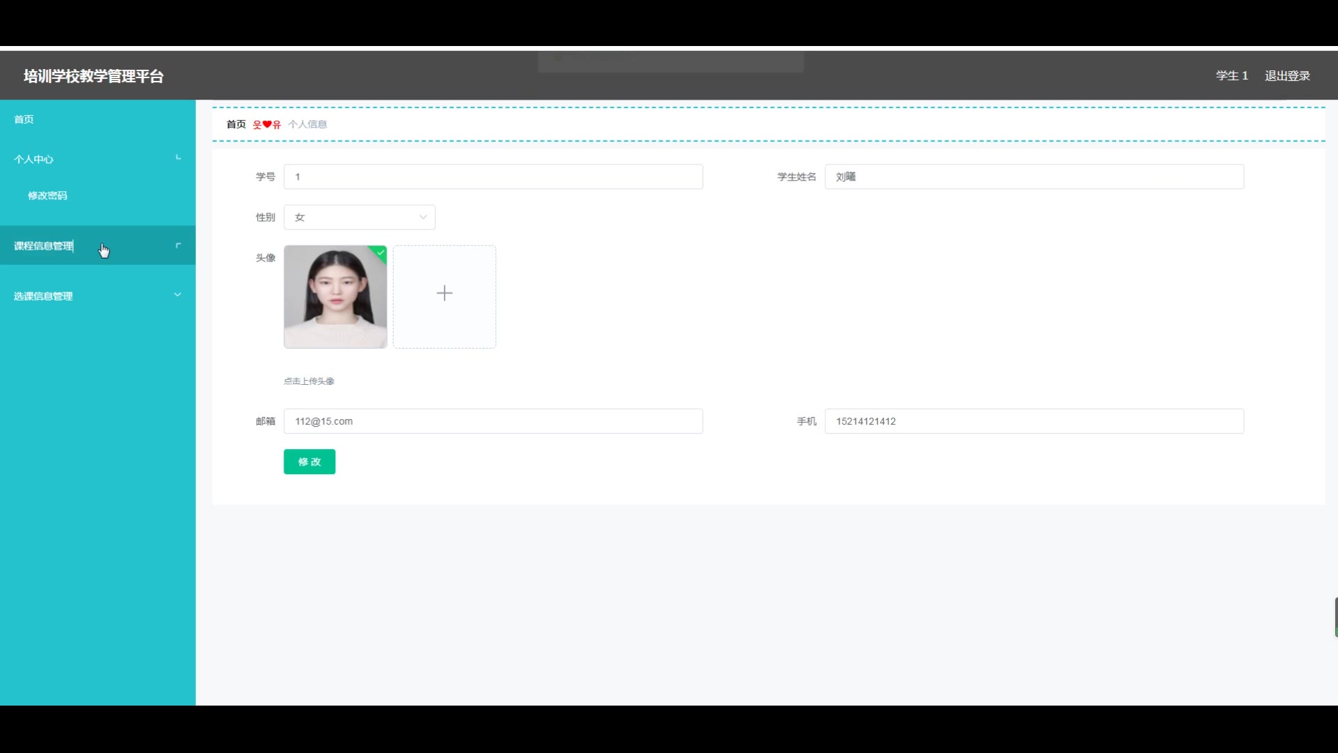Click the green checkmark on avatar photo
Screen dimensions: 1338x753
tap(380, 252)
